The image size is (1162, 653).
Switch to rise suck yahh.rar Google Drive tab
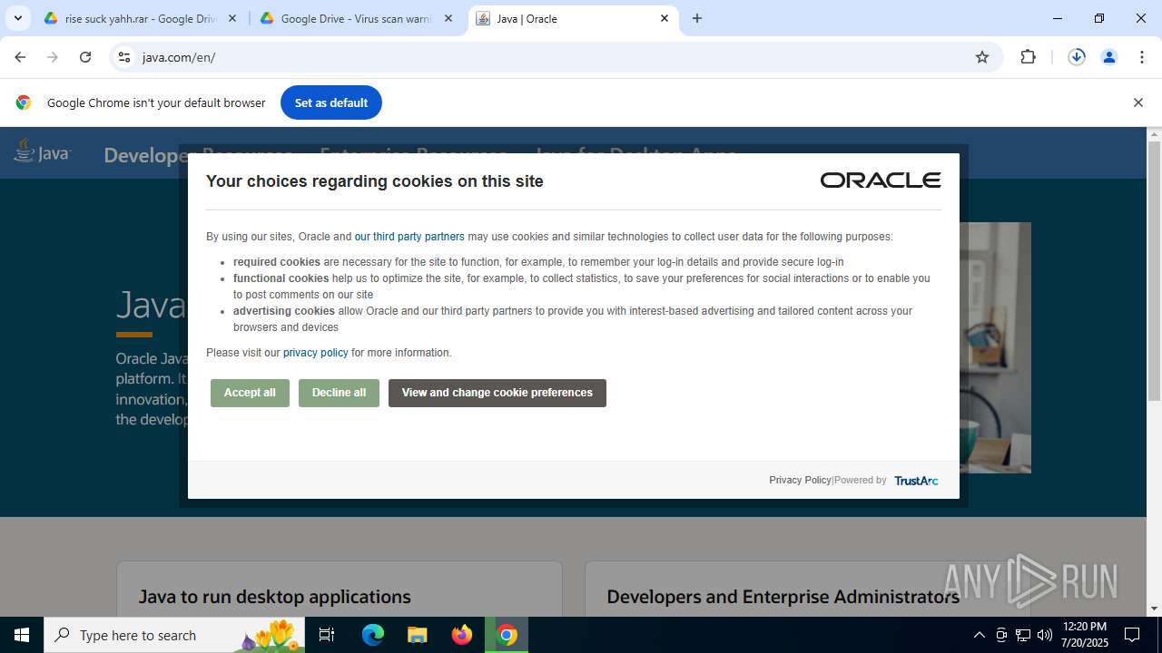(141, 18)
